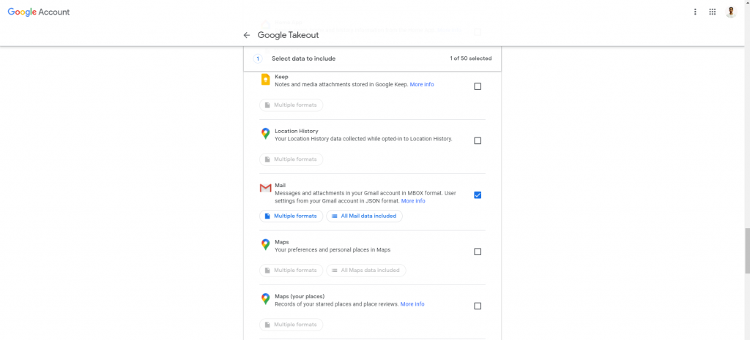
Task: Expand the Select data to include step
Action: [x=372, y=58]
